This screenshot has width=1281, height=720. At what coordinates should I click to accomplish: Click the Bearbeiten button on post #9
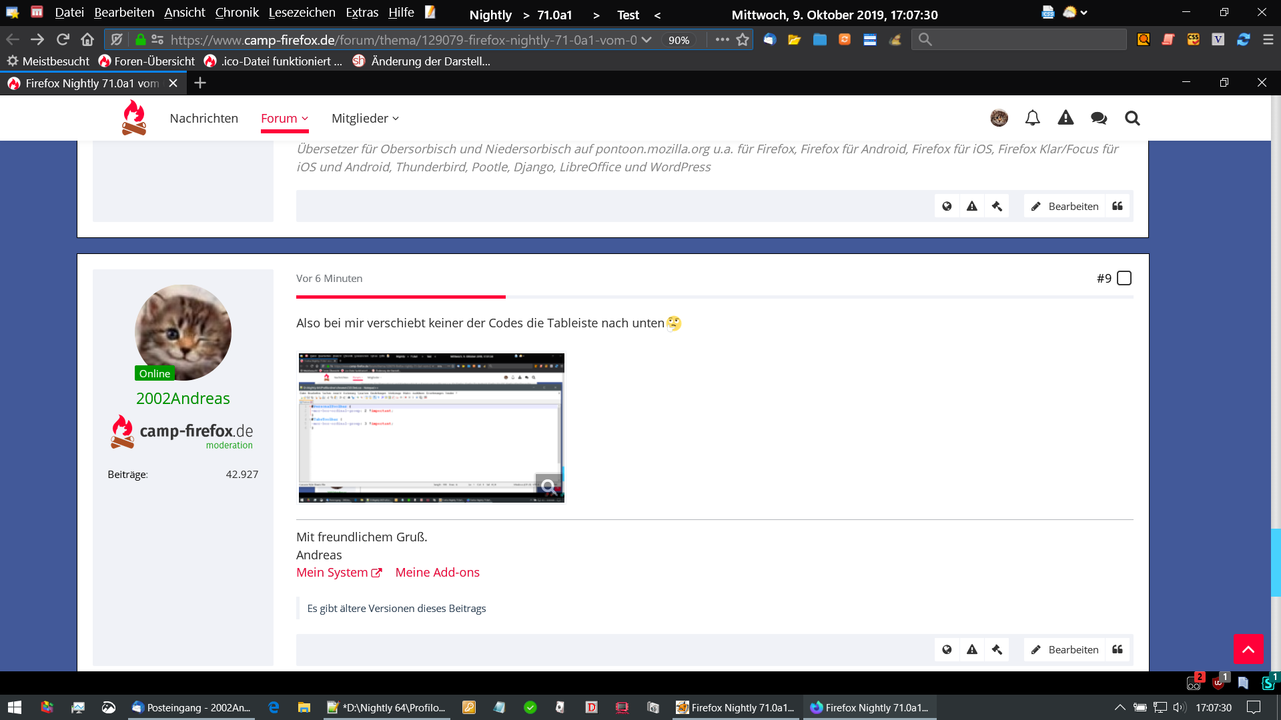[1065, 649]
